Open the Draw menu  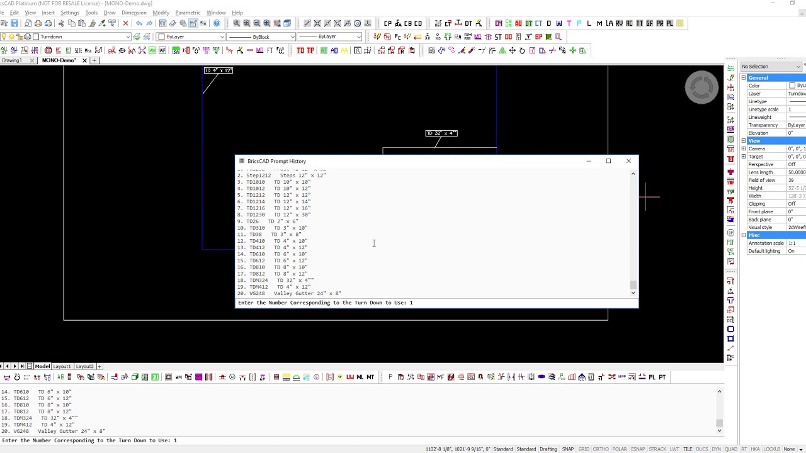(110, 13)
